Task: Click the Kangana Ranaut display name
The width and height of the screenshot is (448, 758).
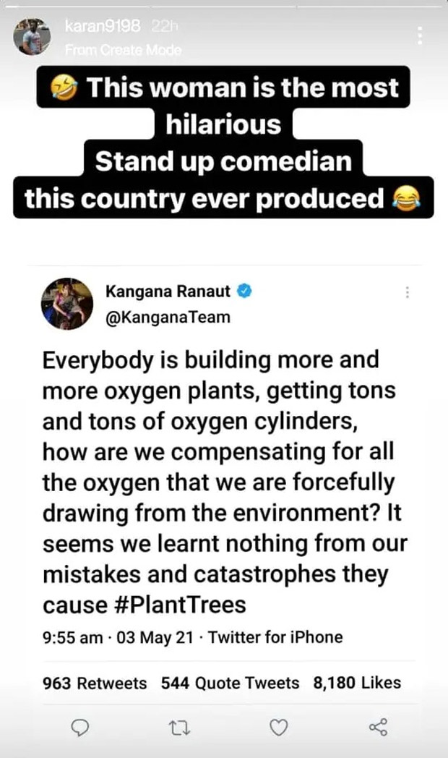Action: tap(168, 291)
